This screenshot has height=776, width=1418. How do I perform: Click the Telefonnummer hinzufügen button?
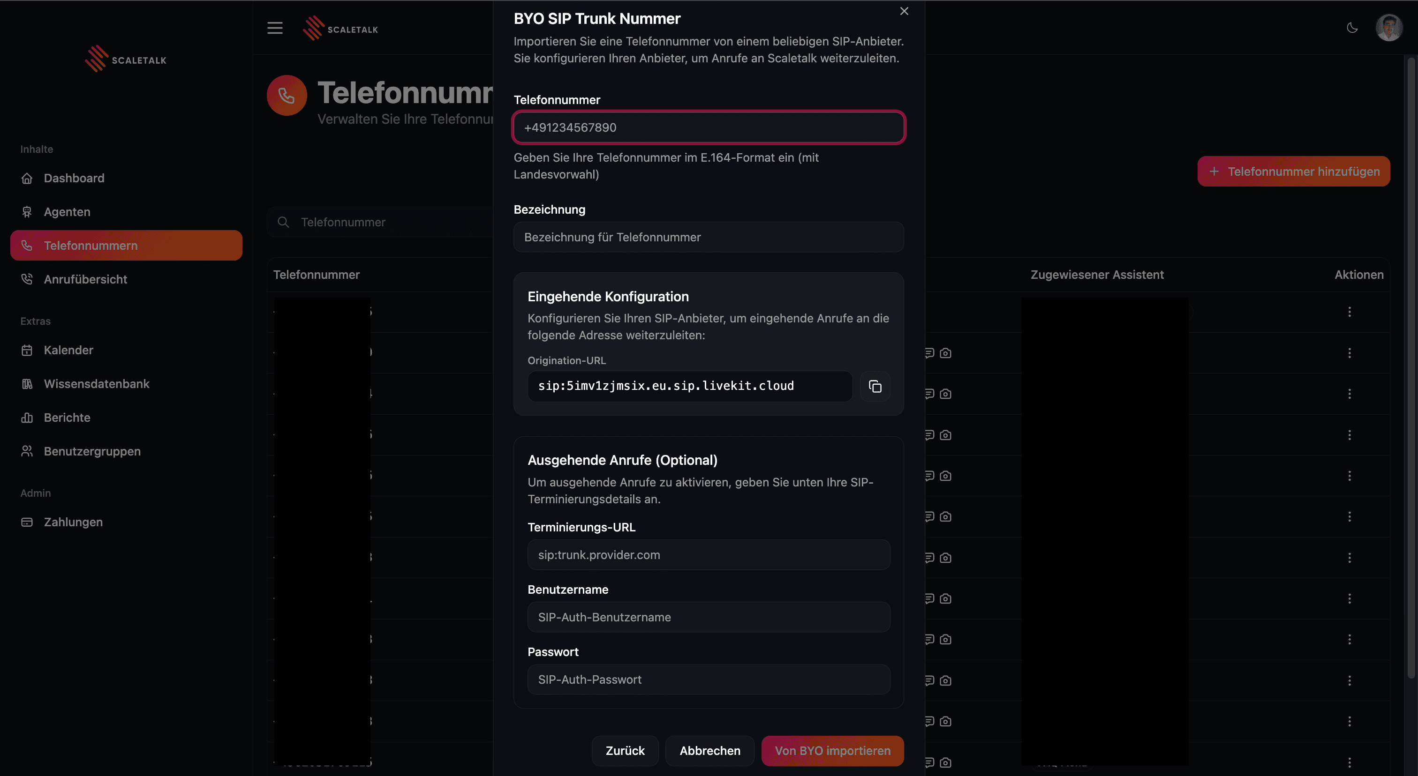click(1294, 172)
